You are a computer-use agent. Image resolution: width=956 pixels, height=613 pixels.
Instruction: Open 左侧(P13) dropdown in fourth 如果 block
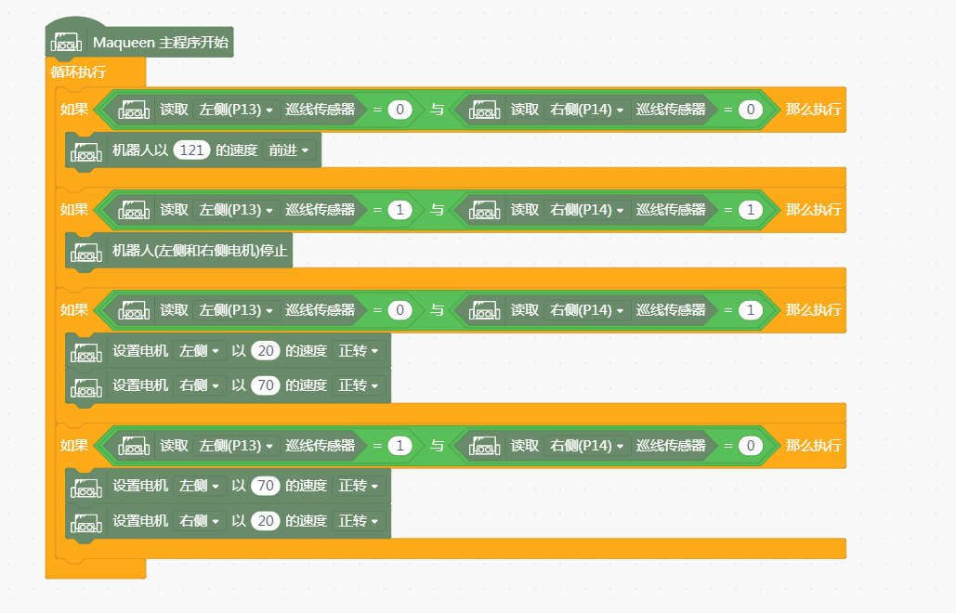237,446
